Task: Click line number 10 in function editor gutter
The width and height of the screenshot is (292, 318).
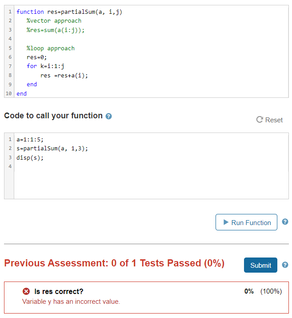Action: point(9,93)
